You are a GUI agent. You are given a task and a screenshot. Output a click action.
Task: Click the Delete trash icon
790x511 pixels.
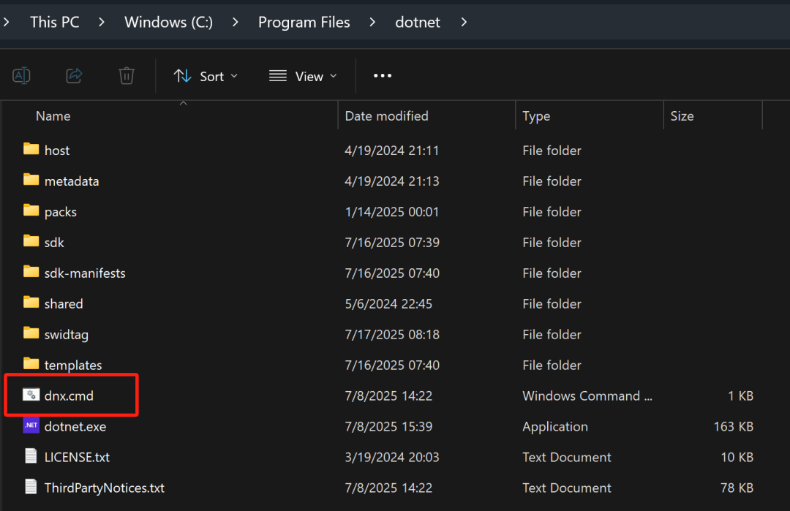coord(126,75)
